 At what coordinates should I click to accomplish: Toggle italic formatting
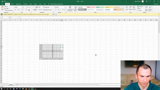17,10
